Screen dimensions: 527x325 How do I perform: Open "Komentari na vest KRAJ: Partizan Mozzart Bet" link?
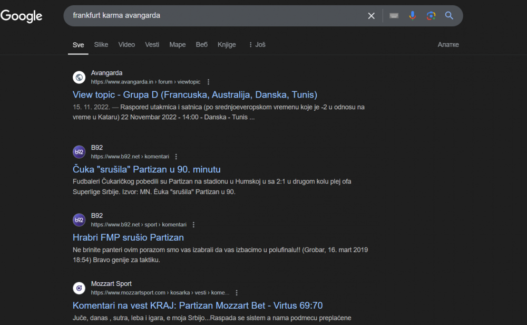(198, 305)
